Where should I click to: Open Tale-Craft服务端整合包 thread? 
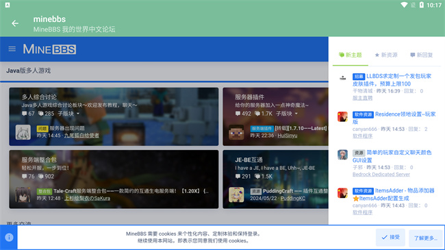pyautogui.click(x=131, y=191)
